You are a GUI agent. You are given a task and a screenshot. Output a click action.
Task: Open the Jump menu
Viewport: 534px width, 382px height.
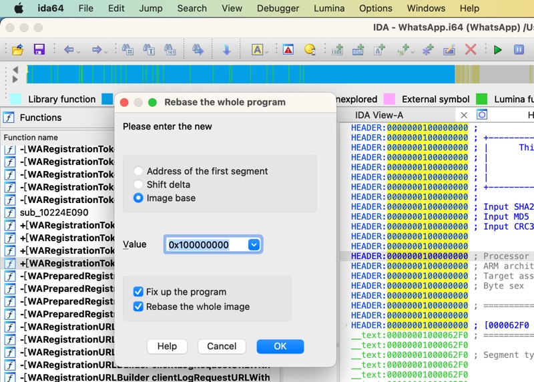pyautogui.click(x=151, y=8)
